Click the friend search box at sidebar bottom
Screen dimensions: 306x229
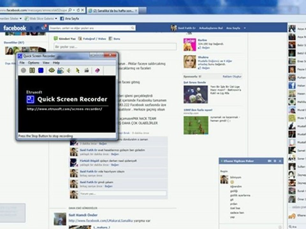pyautogui.click(x=297, y=227)
